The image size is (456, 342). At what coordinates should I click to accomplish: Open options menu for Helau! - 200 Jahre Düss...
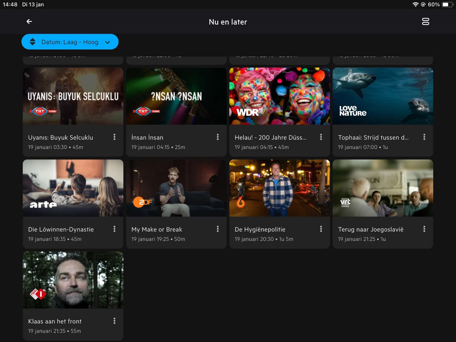click(321, 137)
